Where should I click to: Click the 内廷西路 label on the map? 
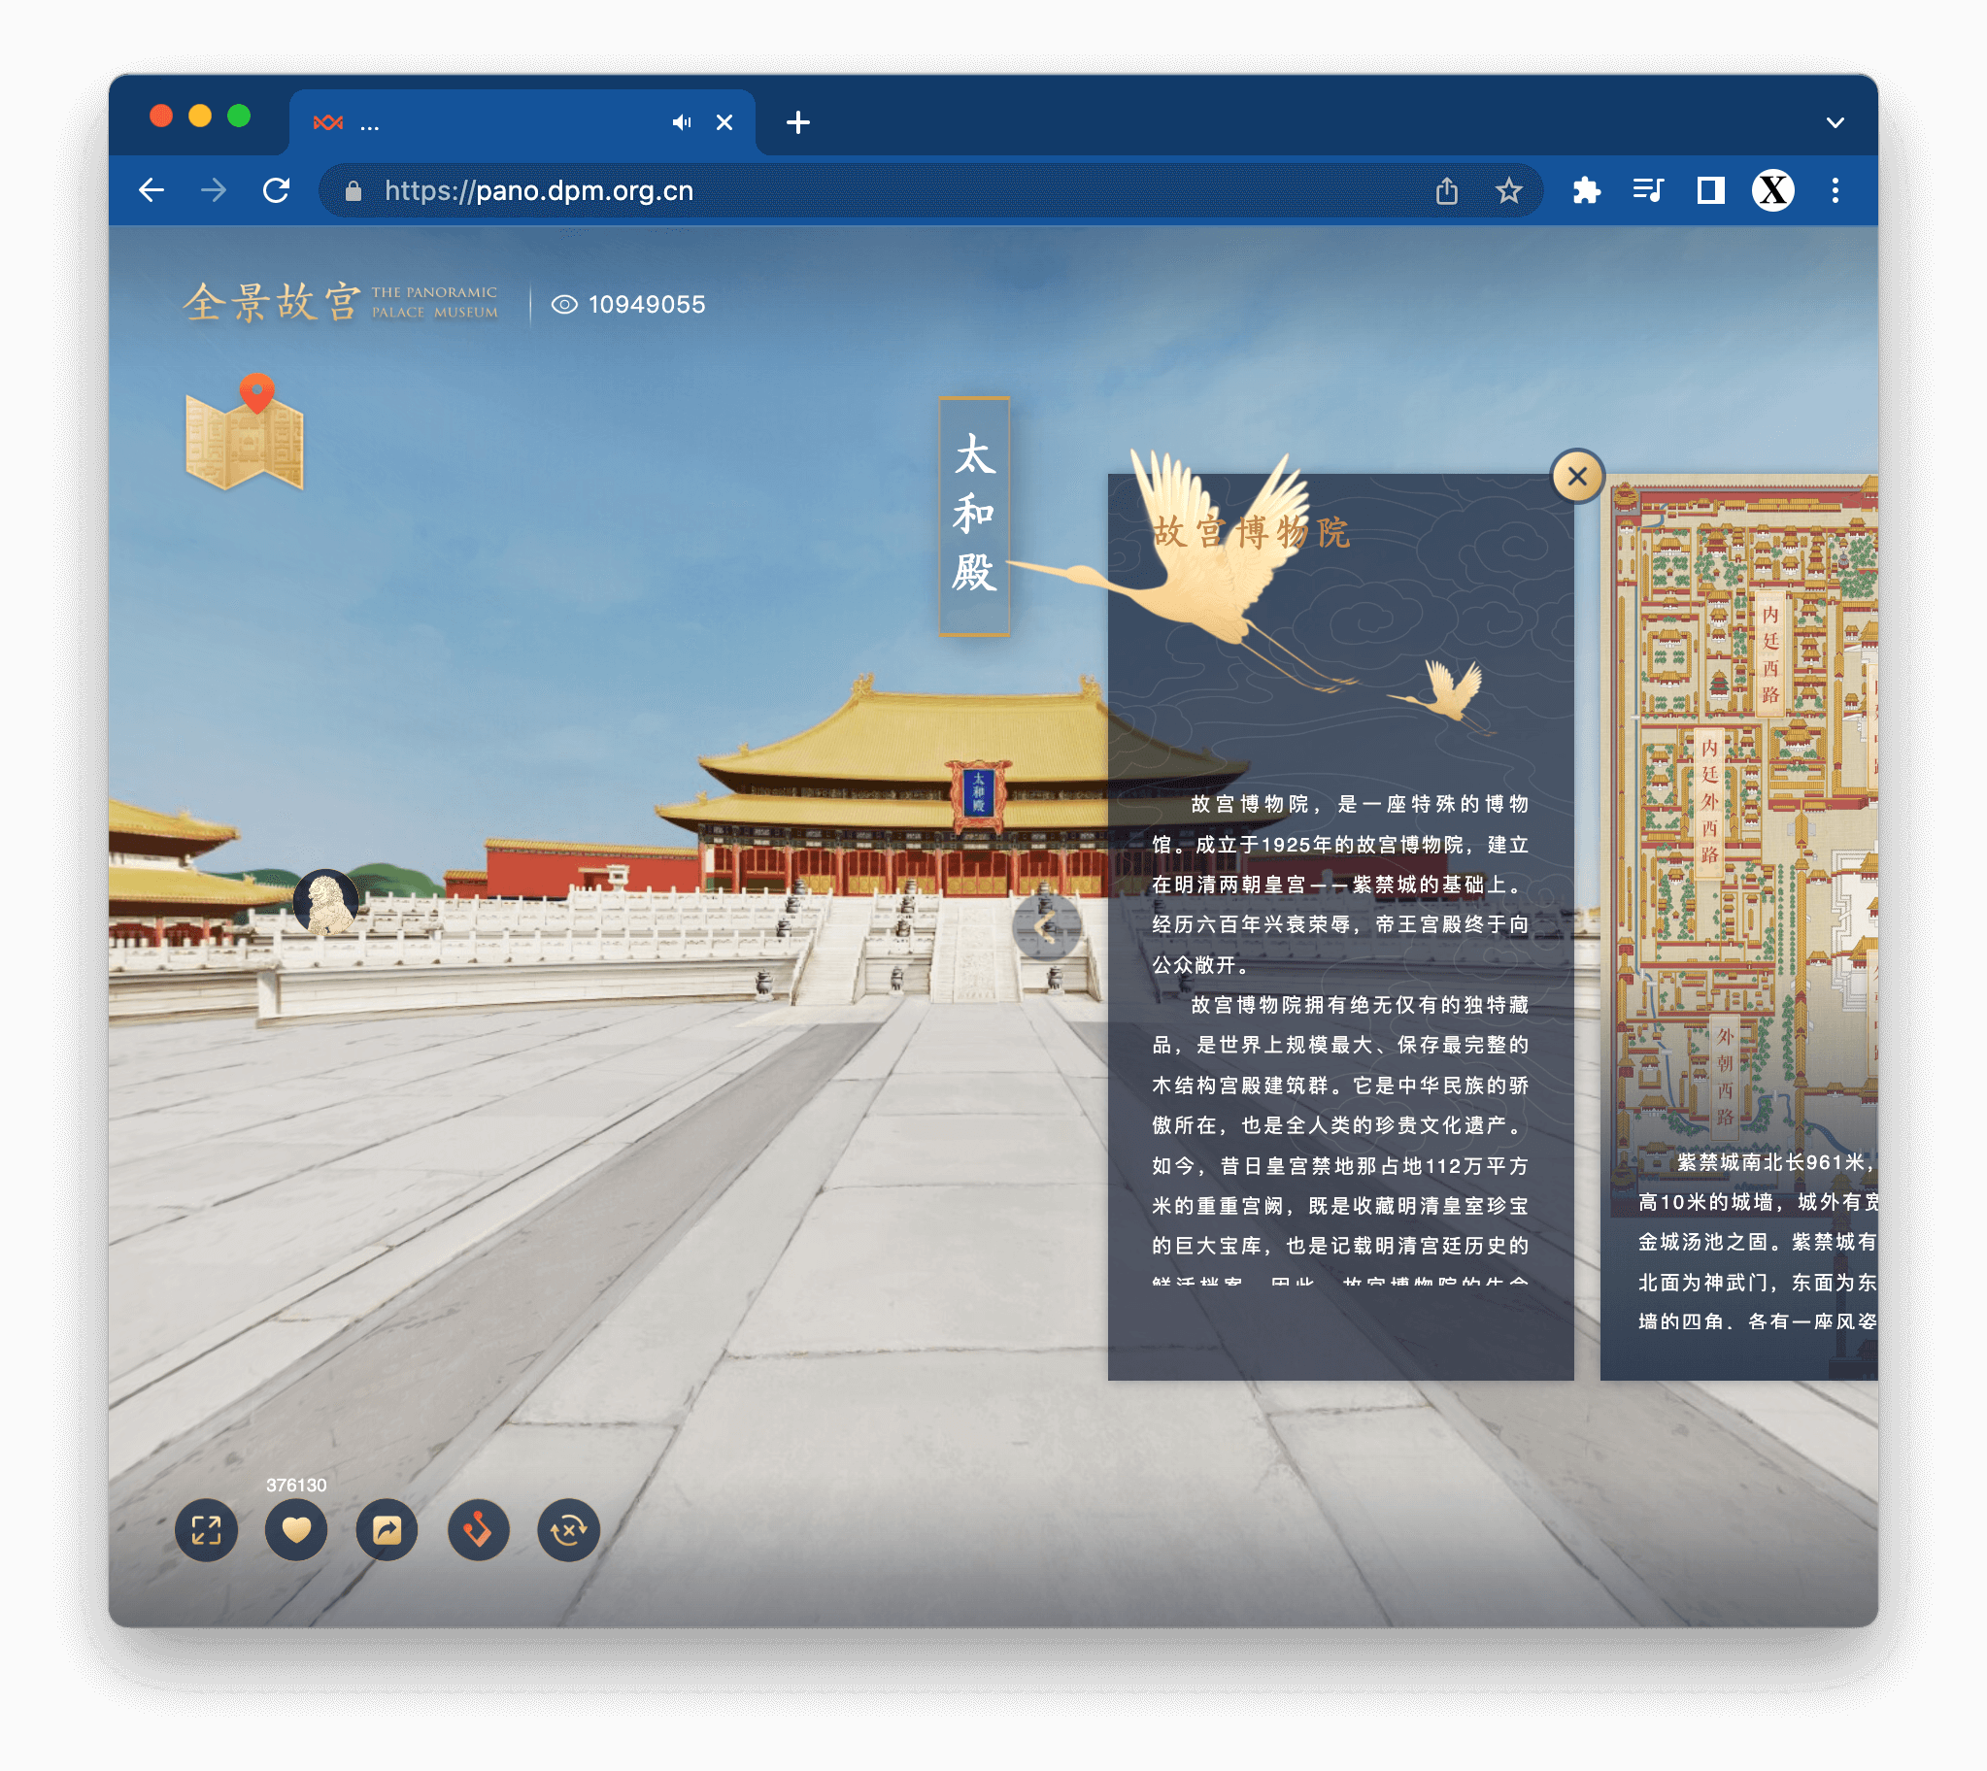point(1771,653)
